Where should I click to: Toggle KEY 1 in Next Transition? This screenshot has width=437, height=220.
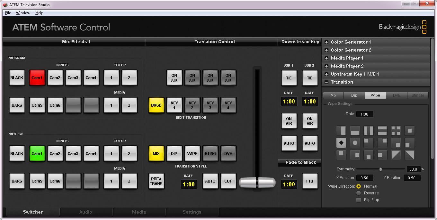174,105
